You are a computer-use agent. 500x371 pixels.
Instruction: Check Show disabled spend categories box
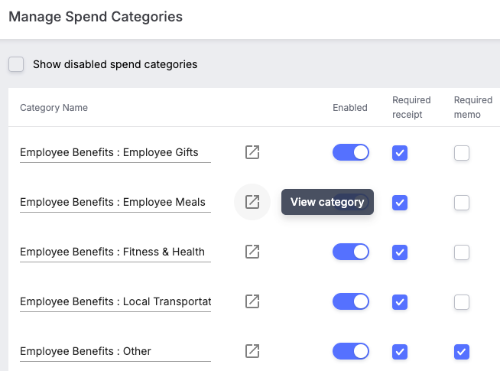coord(16,64)
